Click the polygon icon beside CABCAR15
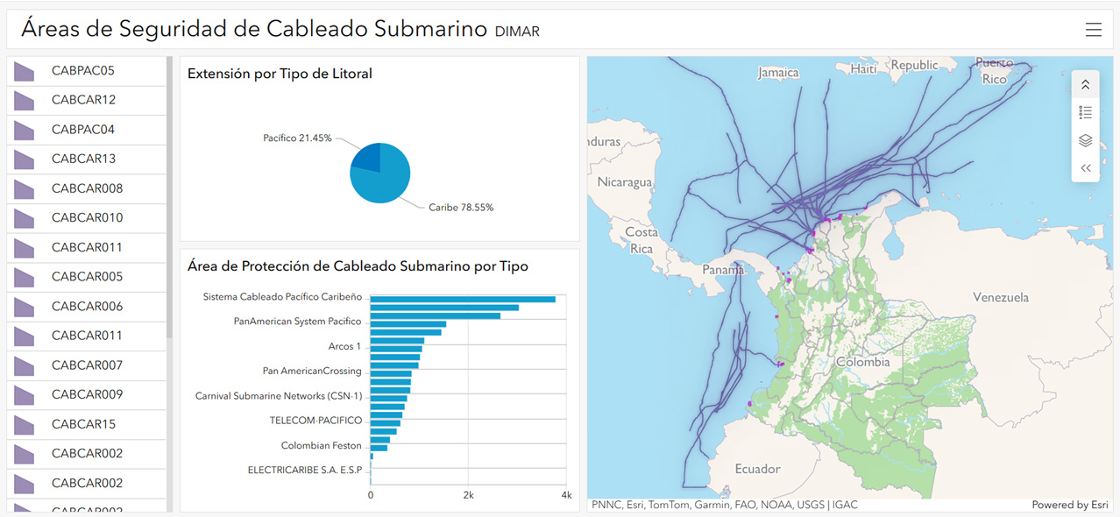 (x=24, y=425)
